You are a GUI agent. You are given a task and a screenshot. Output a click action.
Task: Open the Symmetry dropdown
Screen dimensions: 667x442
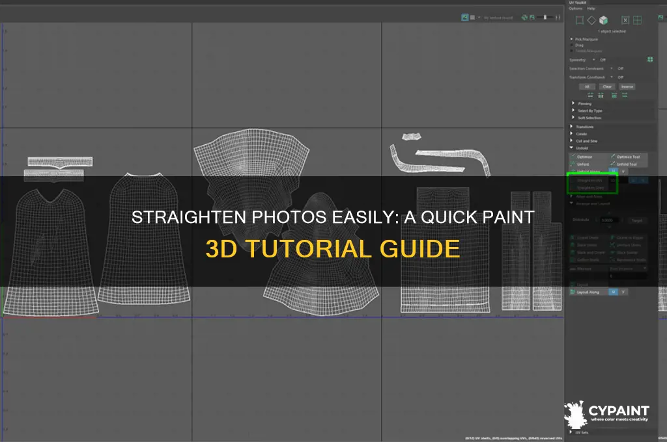(594, 60)
